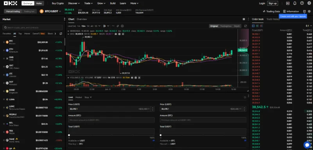The width and height of the screenshot is (313, 150).
Task: Open the layout editor icon
Action: 304,11
